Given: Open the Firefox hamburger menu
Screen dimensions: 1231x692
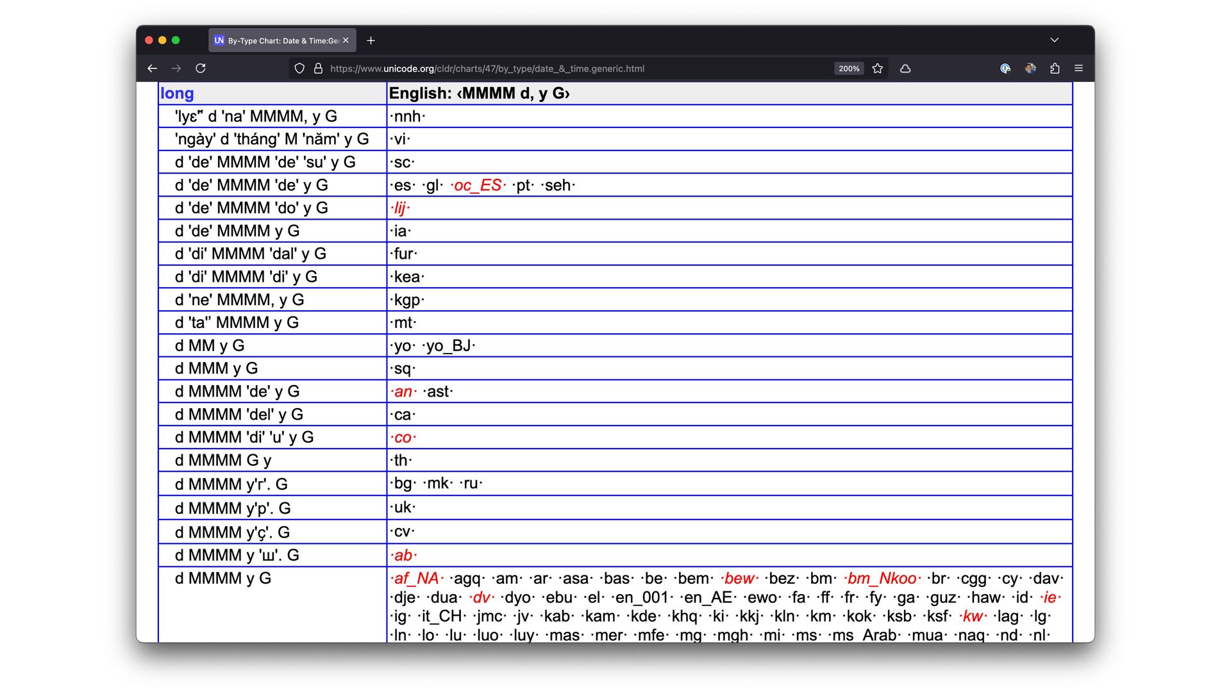Looking at the screenshot, I should pos(1078,69).
